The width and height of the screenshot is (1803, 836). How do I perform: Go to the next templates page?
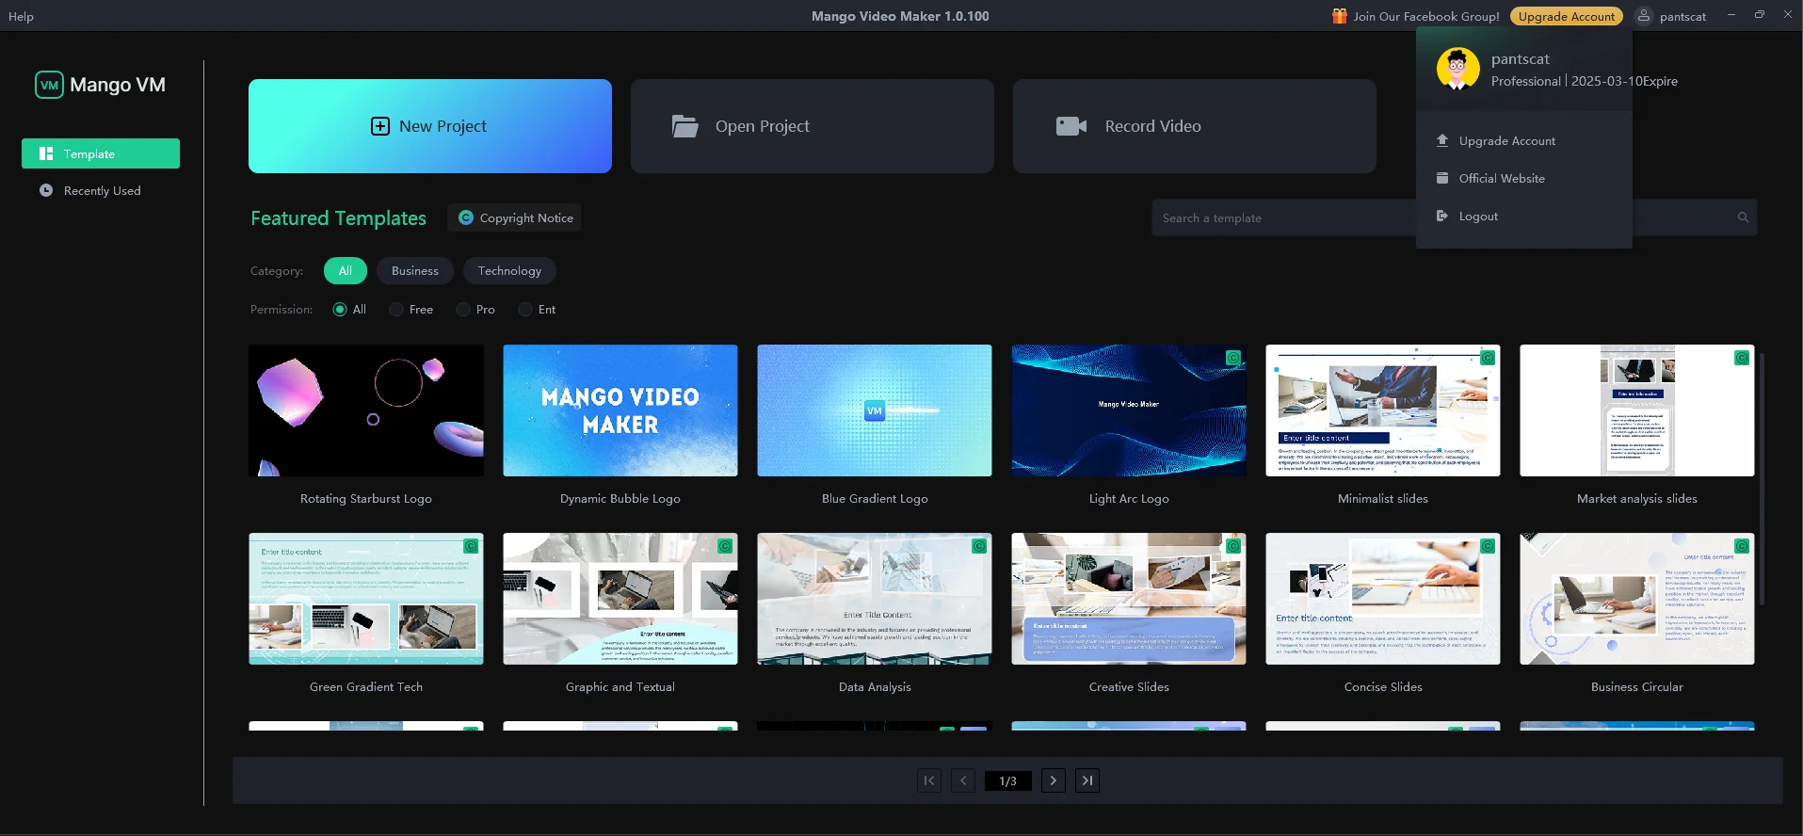(x=1054, y=780)
